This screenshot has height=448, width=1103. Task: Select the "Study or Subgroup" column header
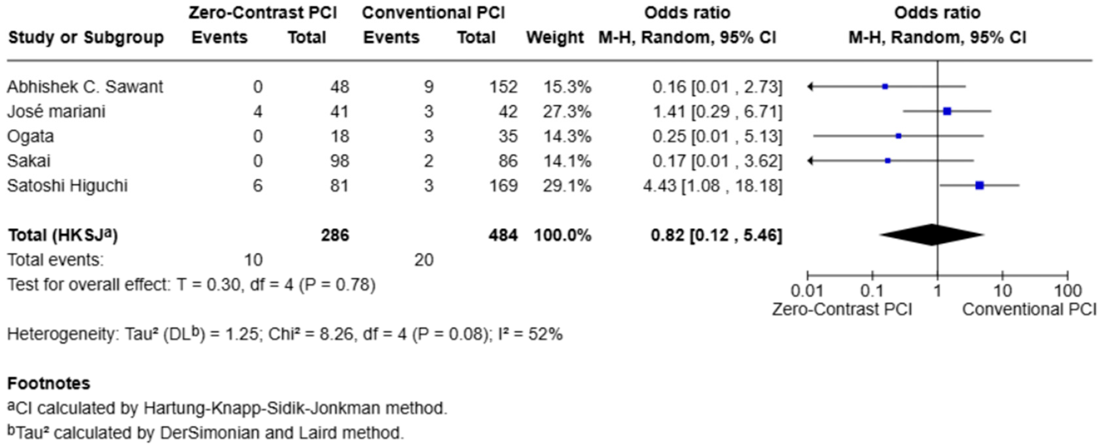pyautogui.click(x=86, y=38)
